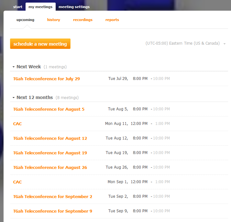Show the upcoming meetings sub-tab
This screenshot has width=231, height=222.
pos(25,20)
